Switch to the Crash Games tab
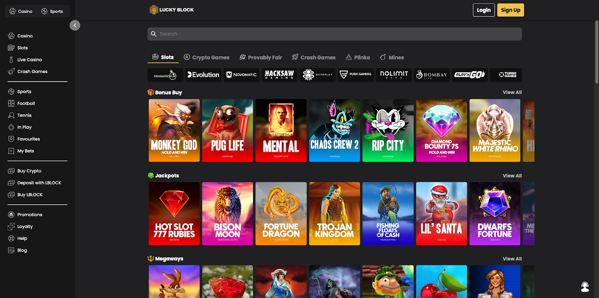 (x=314, y=57)
